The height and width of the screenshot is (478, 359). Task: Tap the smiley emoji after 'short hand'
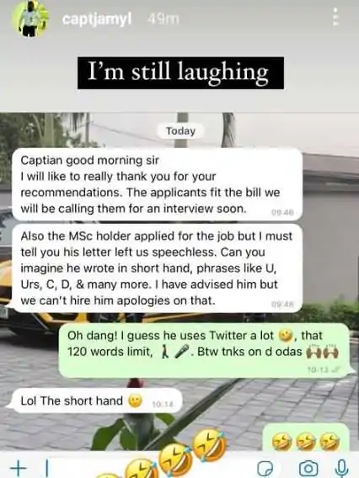pyautogui.click(x=135, y=401)
